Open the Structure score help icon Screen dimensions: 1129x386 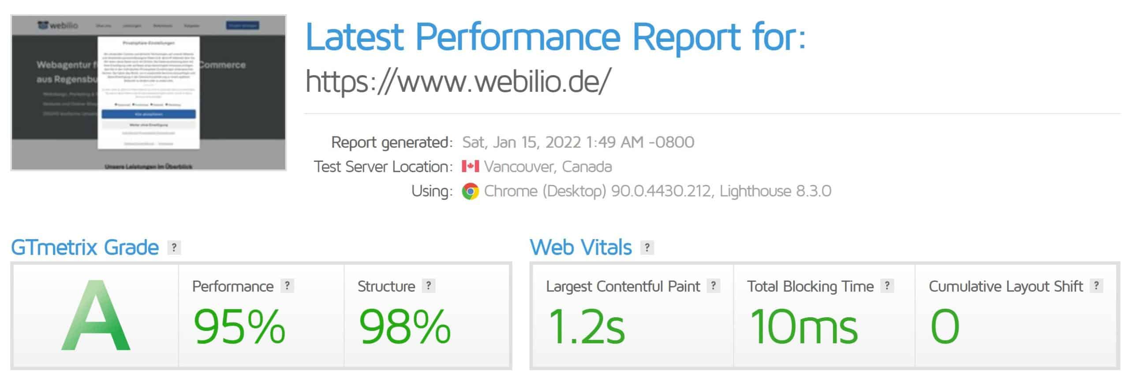pos(429,286)
